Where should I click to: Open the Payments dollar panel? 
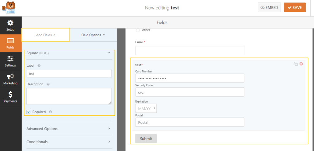(x=10, y=97)
